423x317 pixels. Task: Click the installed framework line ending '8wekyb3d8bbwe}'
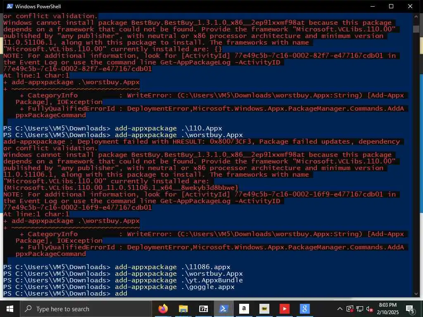click(121, 188)
